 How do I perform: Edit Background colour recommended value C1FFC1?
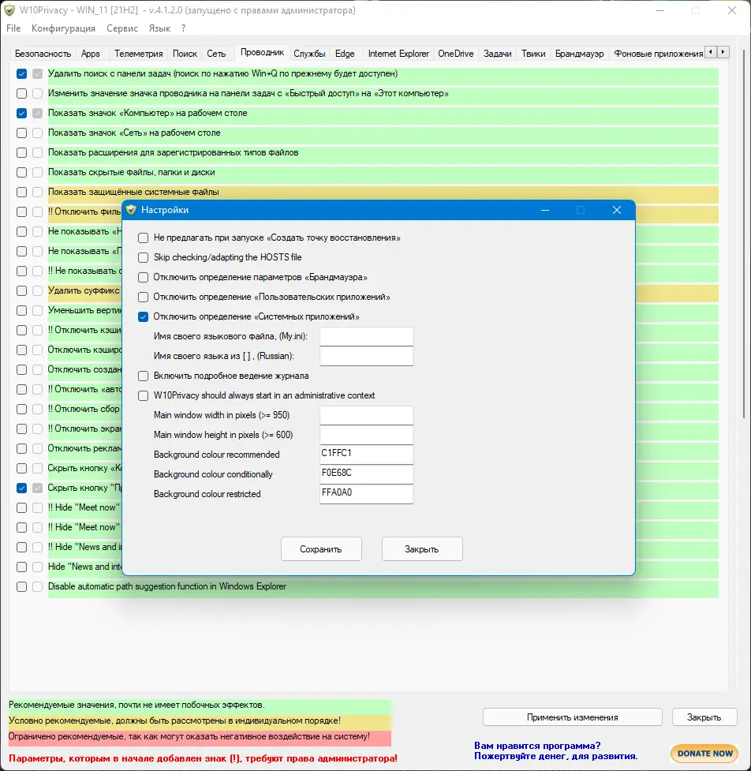click(x=367, y=455)
